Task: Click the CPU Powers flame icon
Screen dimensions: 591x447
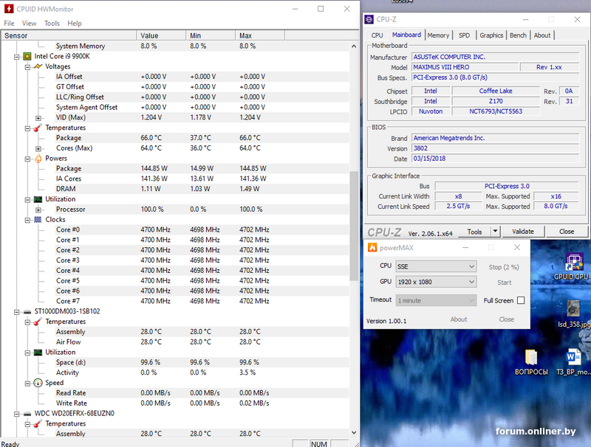Action: click(x=38, y=159)
